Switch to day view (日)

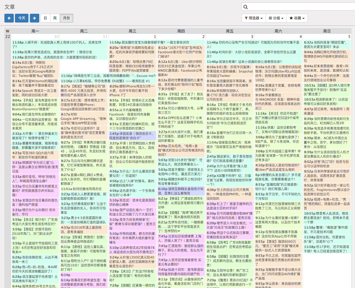pos(45,18)
